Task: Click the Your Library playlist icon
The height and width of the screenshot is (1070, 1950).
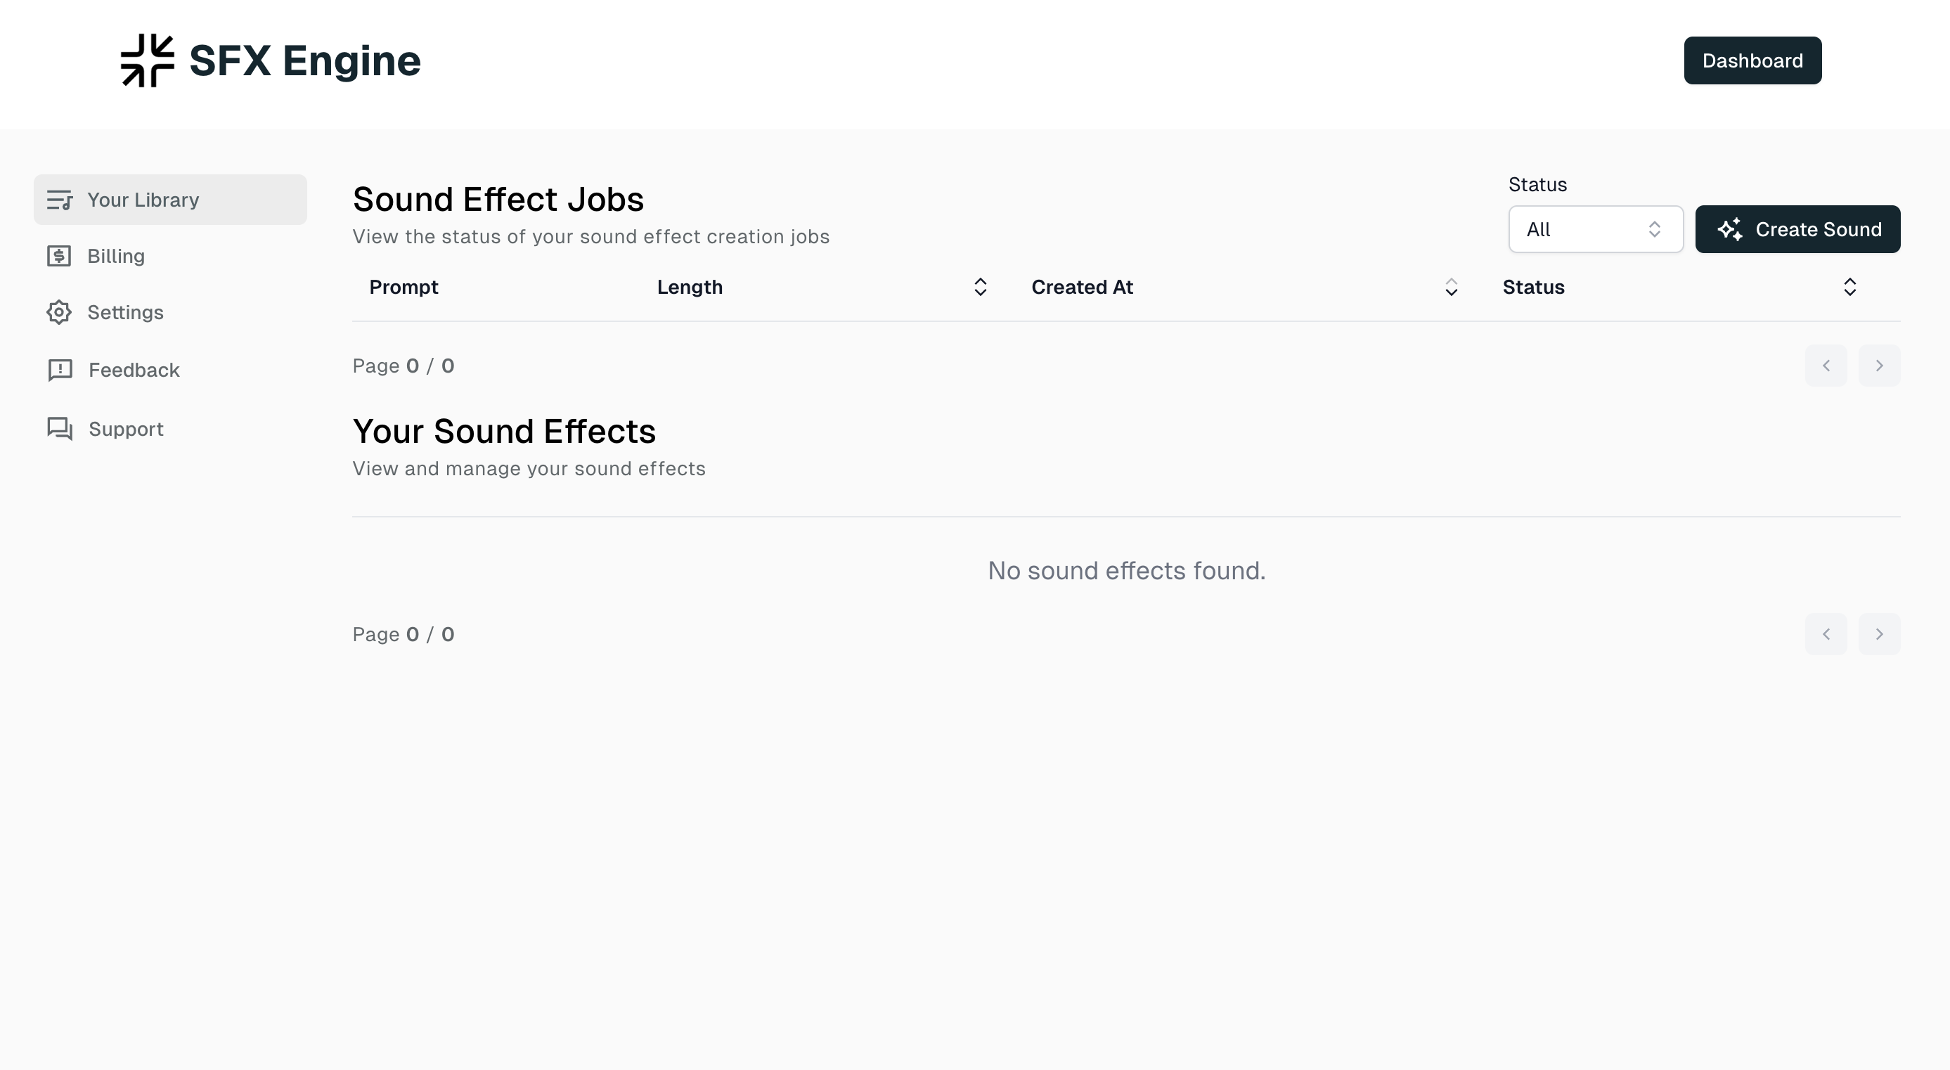Action: coord(60,200)
